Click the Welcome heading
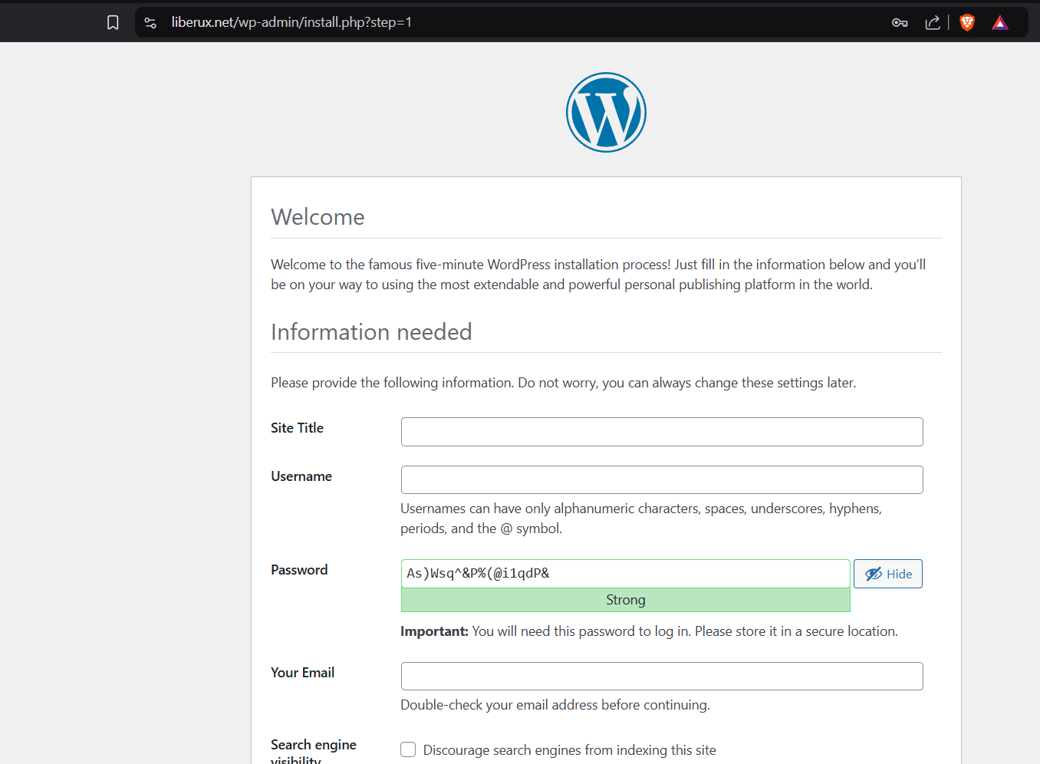1040x764 pixels. (318, 217)
